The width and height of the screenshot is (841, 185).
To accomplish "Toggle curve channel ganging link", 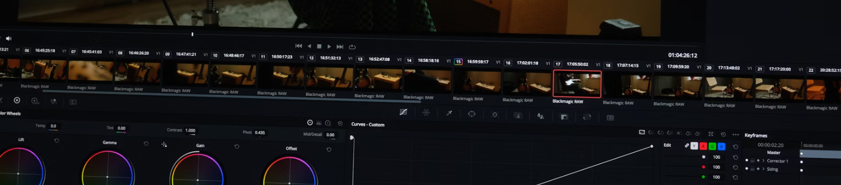I will 686,145.
